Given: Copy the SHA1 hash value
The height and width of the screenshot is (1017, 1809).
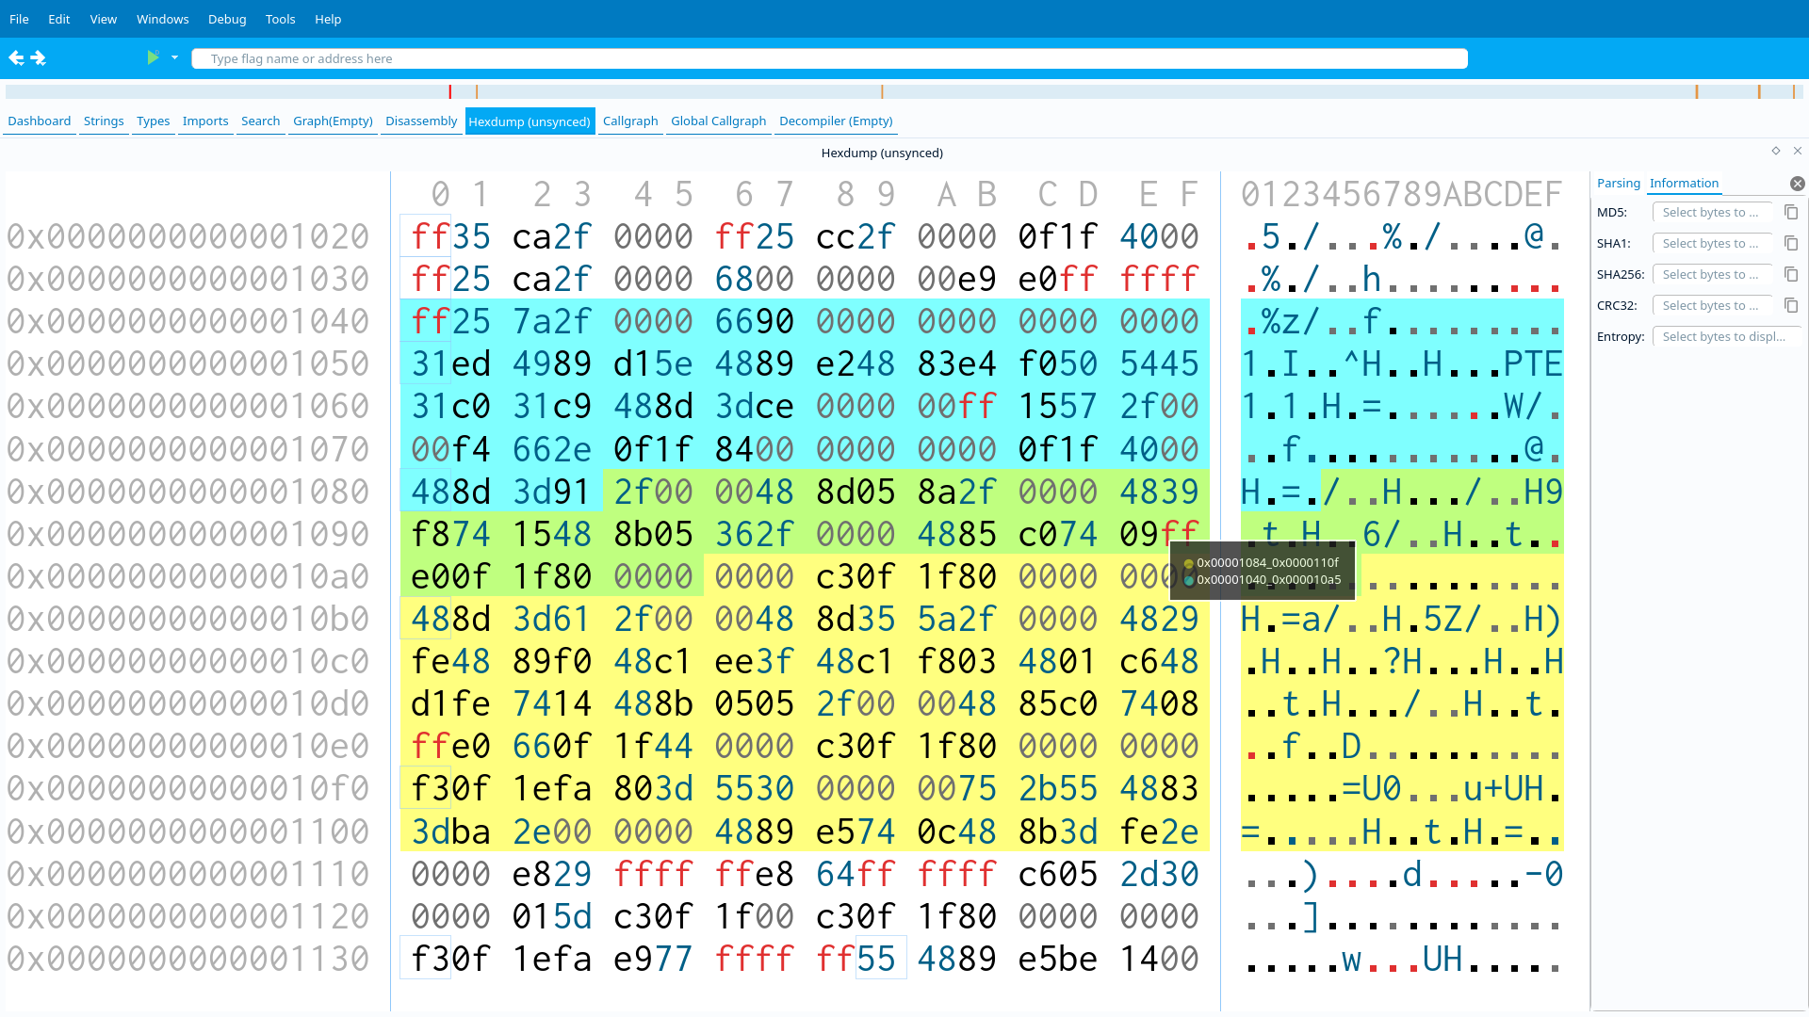Looking at the screenshot, I should click(x=1791, y=244).
